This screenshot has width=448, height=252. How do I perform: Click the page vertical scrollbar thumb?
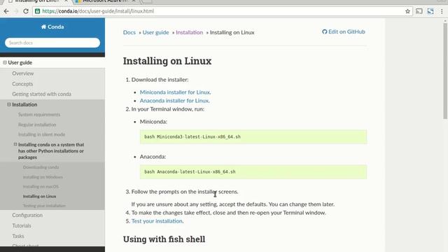pyautogui.click(x=445, y=71)
